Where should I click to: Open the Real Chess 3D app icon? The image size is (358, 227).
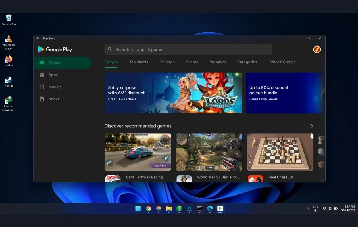(255, 179)
